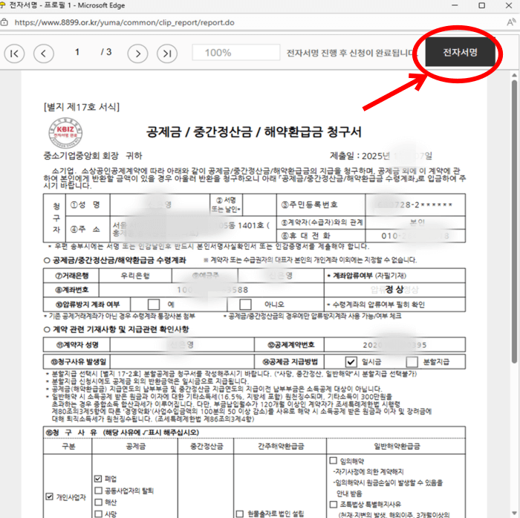The image size is (520, 518).
Task: Minimize the Edge 전자서명 window
Action: tap(455, 6)
